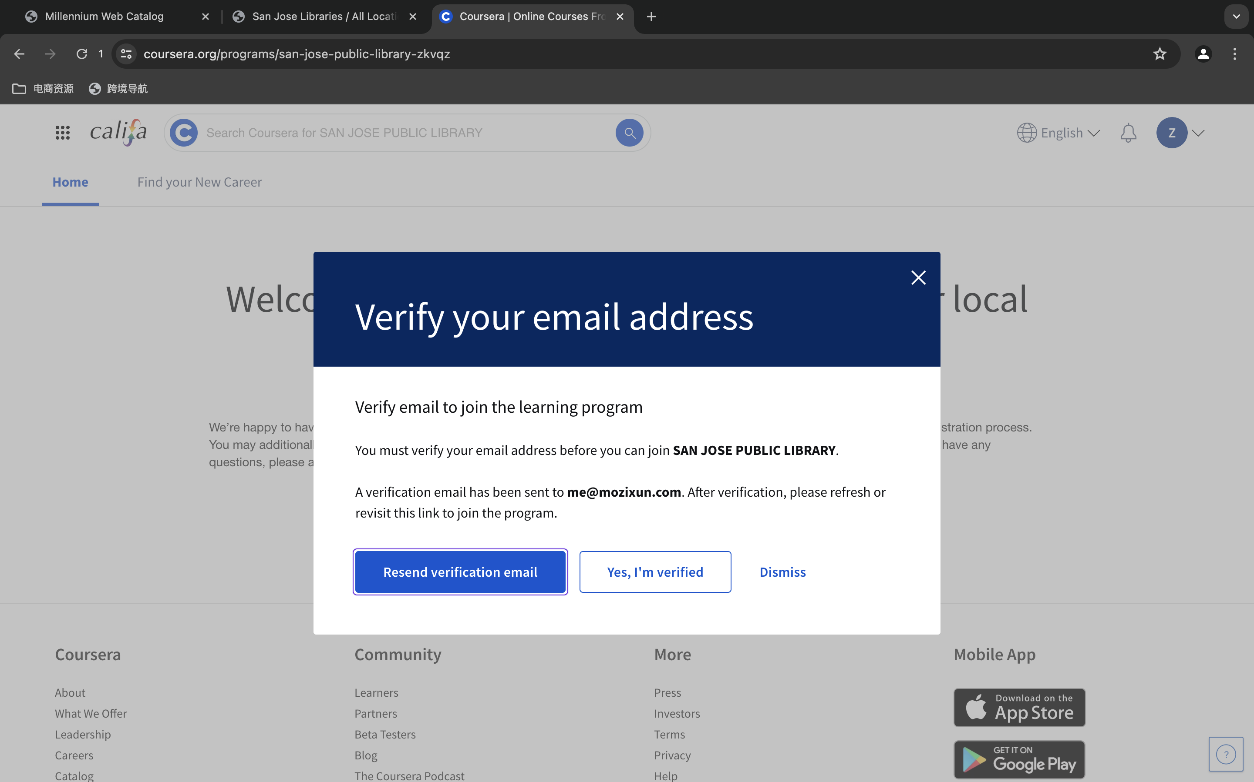Open the notifications bell
Image resolution: width=1254 pixels, height=782 pixels.
coord(1128,133)
